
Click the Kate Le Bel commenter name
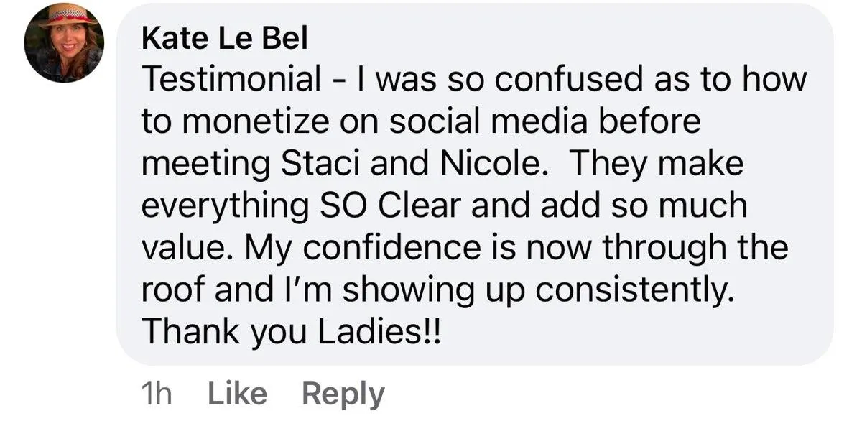coord(225,38)
